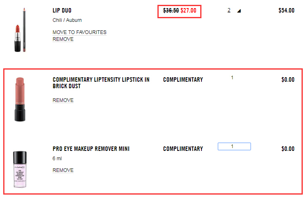Open the Lip Duo quantity dropdown arrow

pos(239,11)
